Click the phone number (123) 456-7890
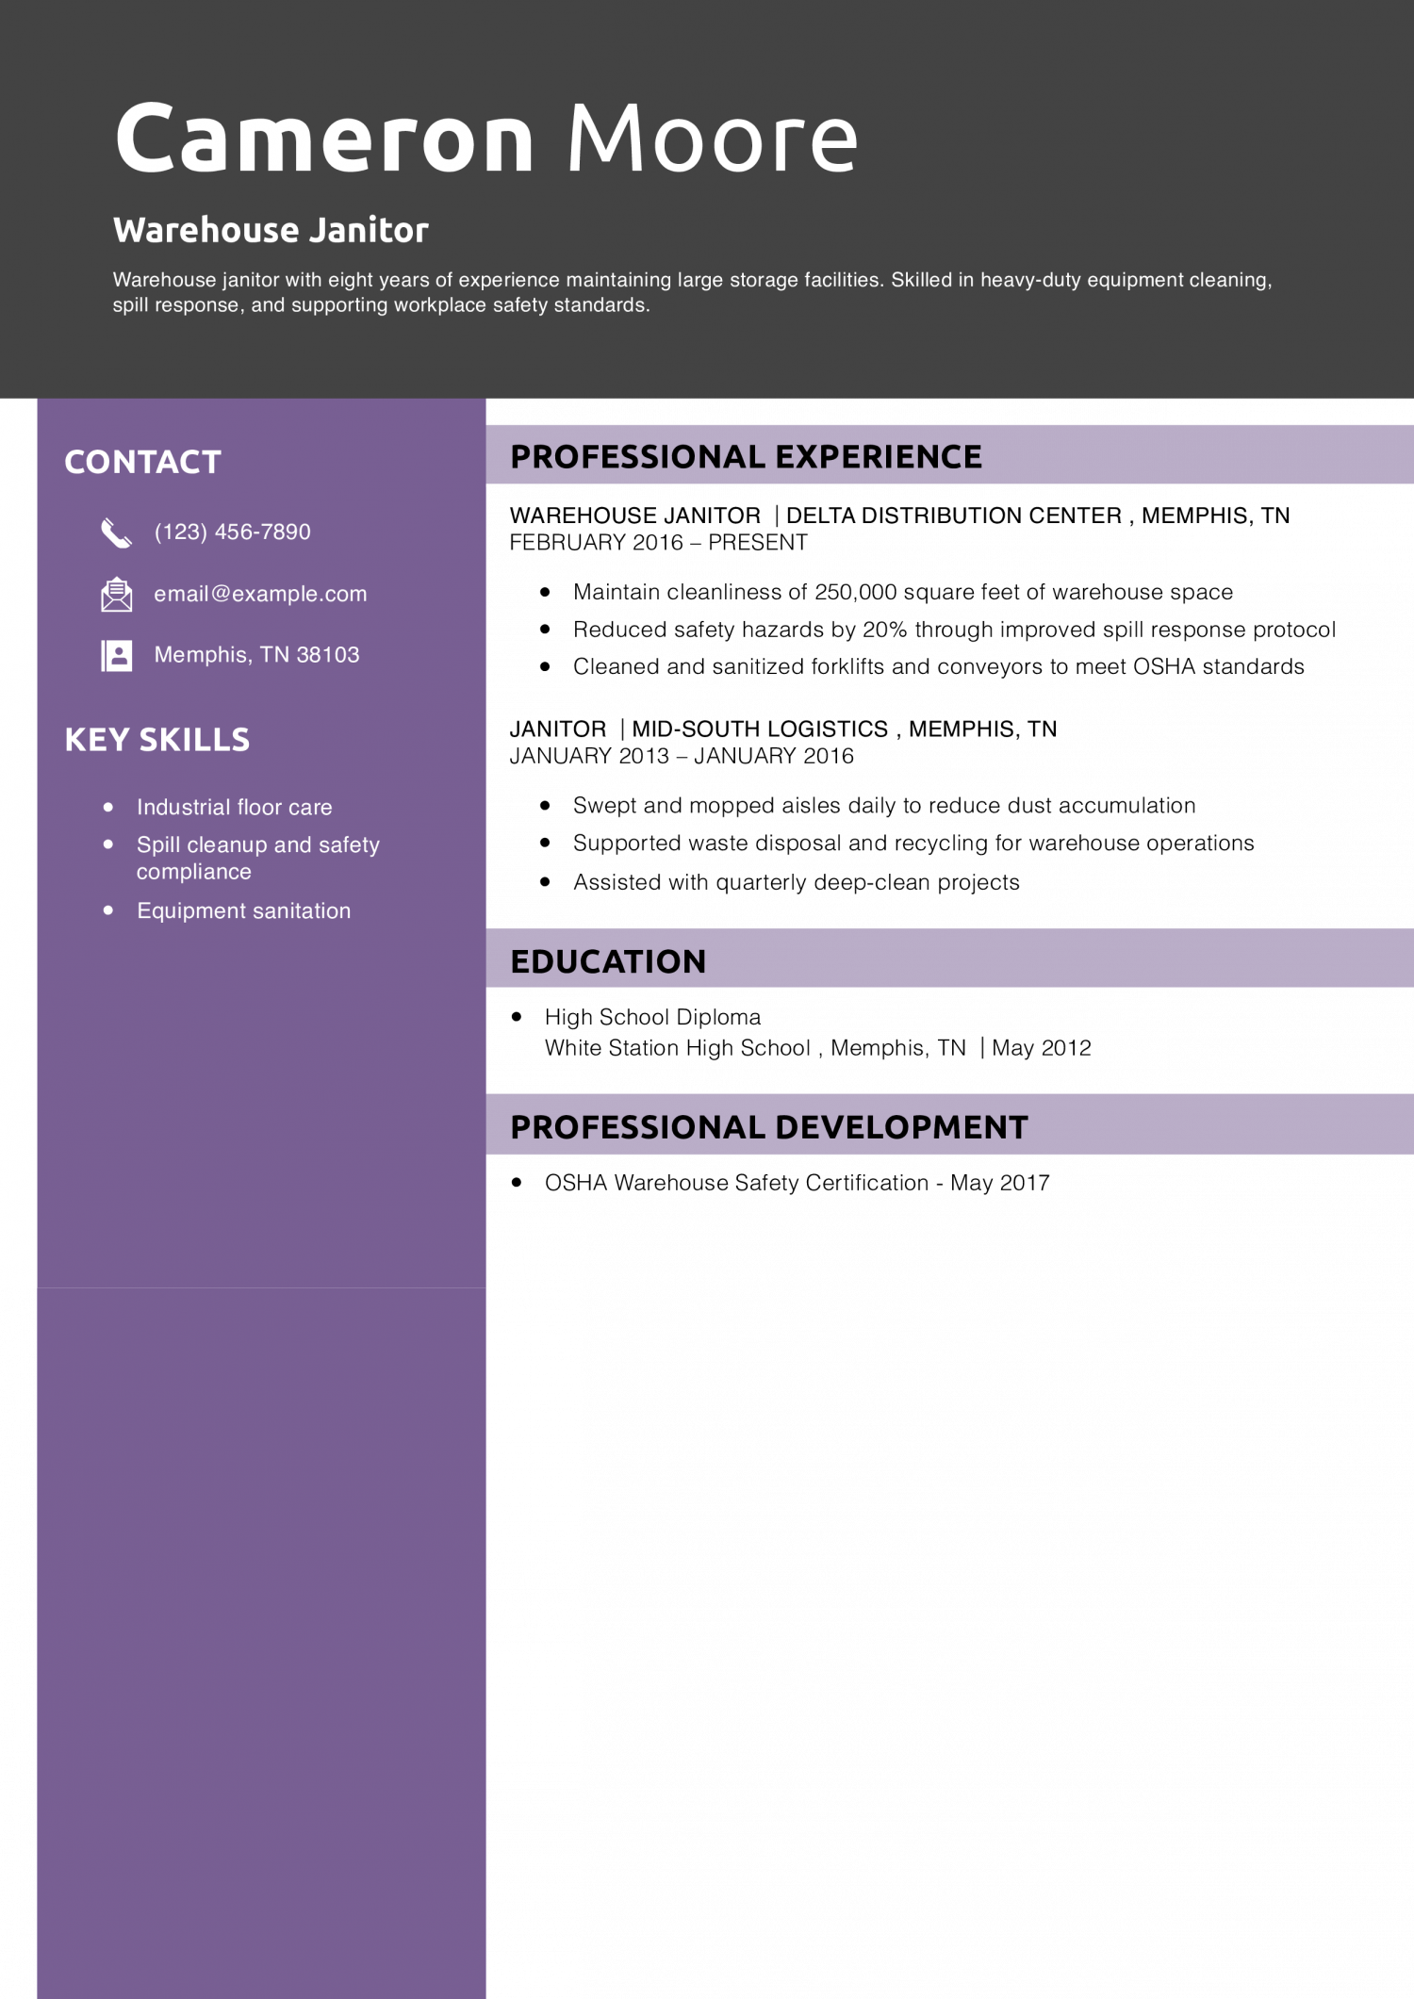Screen dimensions: 1414x1999 pos(232,533)
